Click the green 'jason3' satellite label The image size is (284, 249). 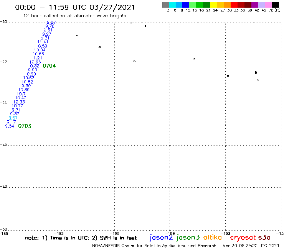(188, 238)
